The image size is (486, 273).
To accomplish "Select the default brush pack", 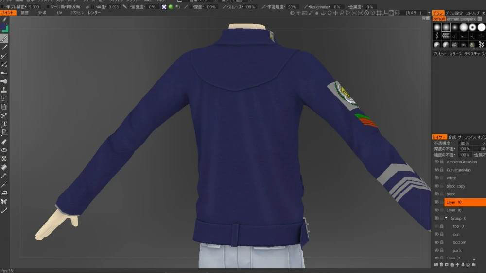I will (438, 19).
